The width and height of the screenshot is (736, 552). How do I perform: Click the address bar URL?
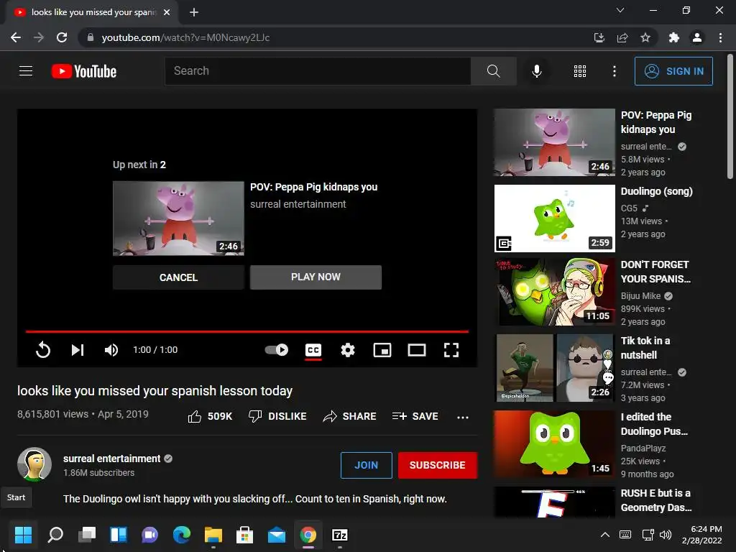[x=185, y=37]
